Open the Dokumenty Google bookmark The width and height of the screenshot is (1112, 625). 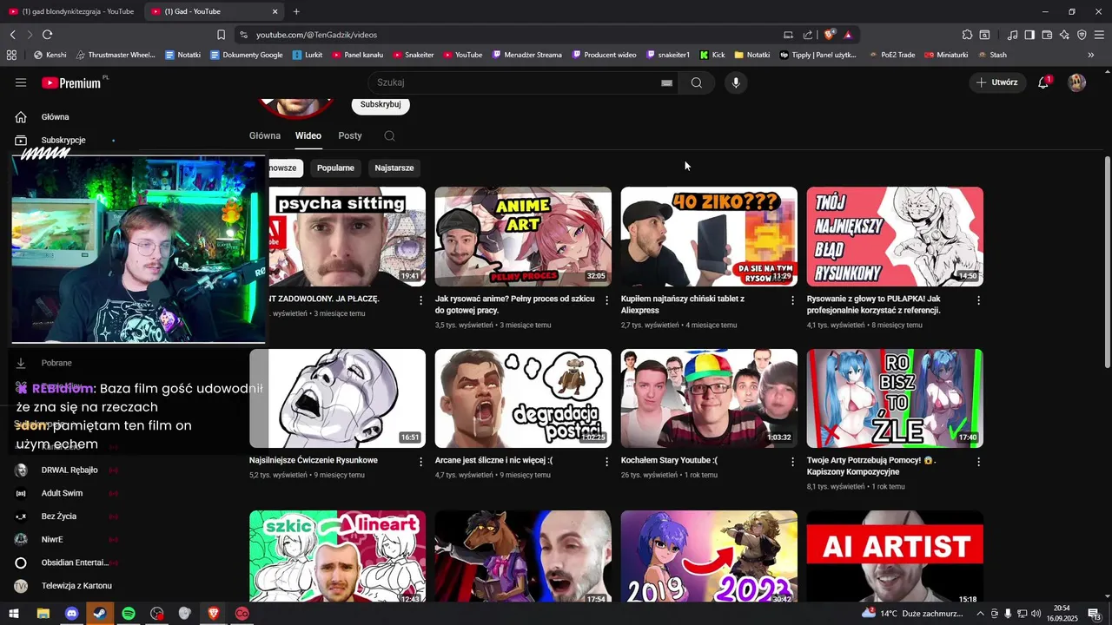[246, 55]
